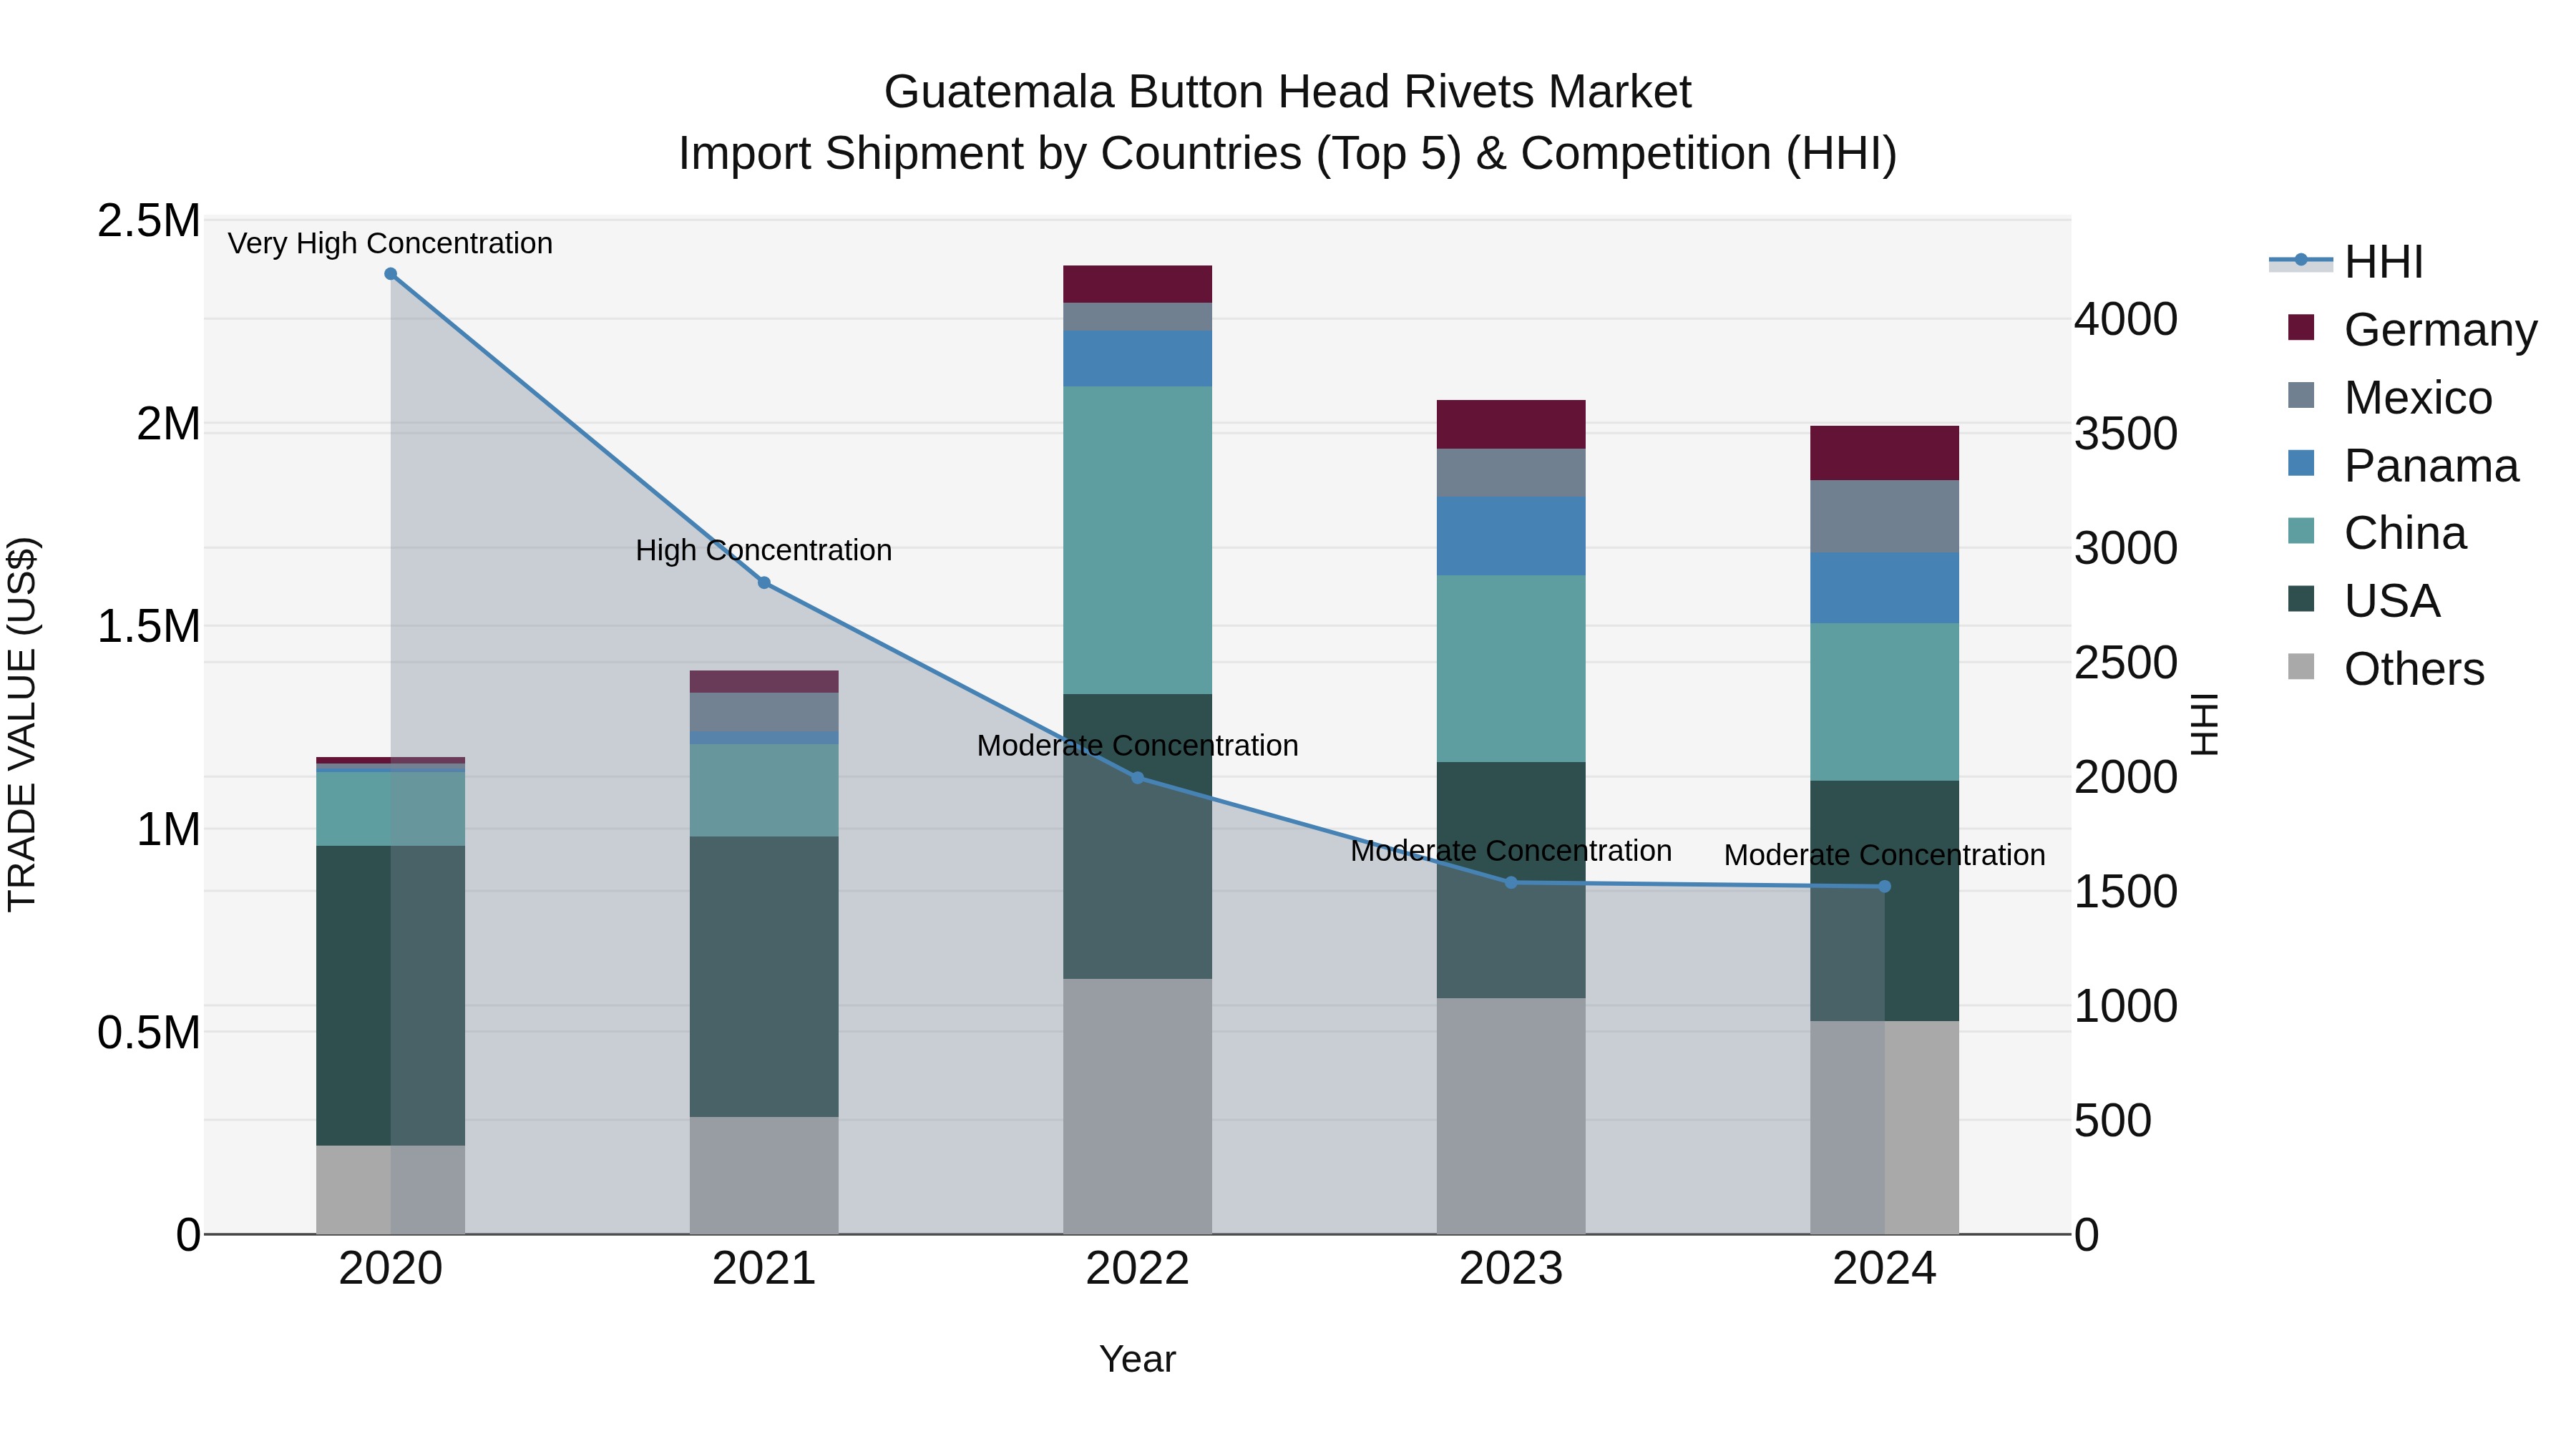The width and height of the screenshot is (2576, 1449).
Task: Click the chart title 'Guatemala Button Head Rivets Market'
Action: pyautogui.click(x=1288, y=92)
